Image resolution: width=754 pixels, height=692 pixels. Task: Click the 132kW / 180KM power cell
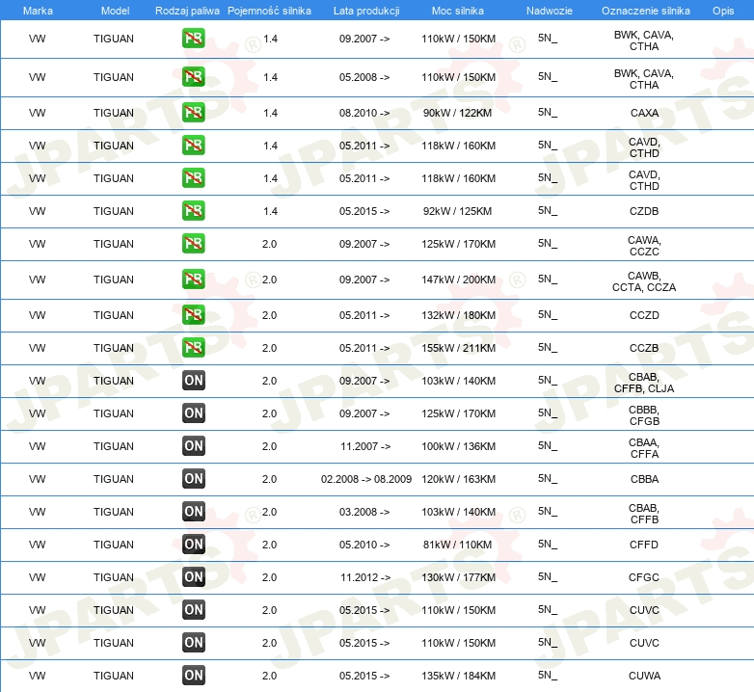point(458,315)
